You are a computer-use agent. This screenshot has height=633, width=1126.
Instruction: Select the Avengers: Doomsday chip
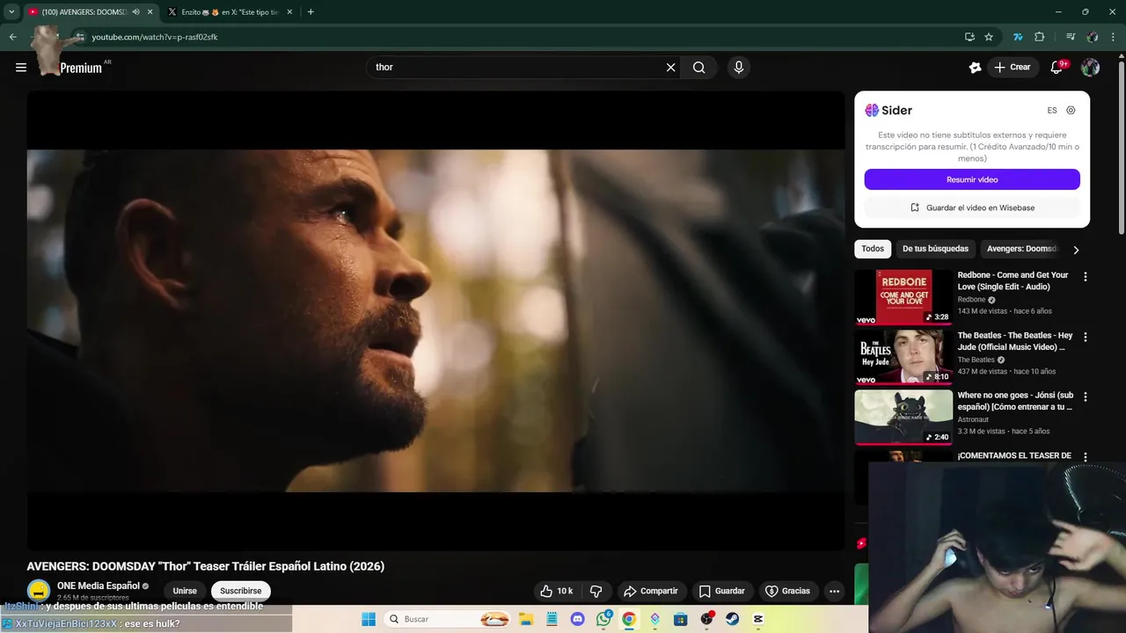pyautogui.click(x=1021, y=249)
